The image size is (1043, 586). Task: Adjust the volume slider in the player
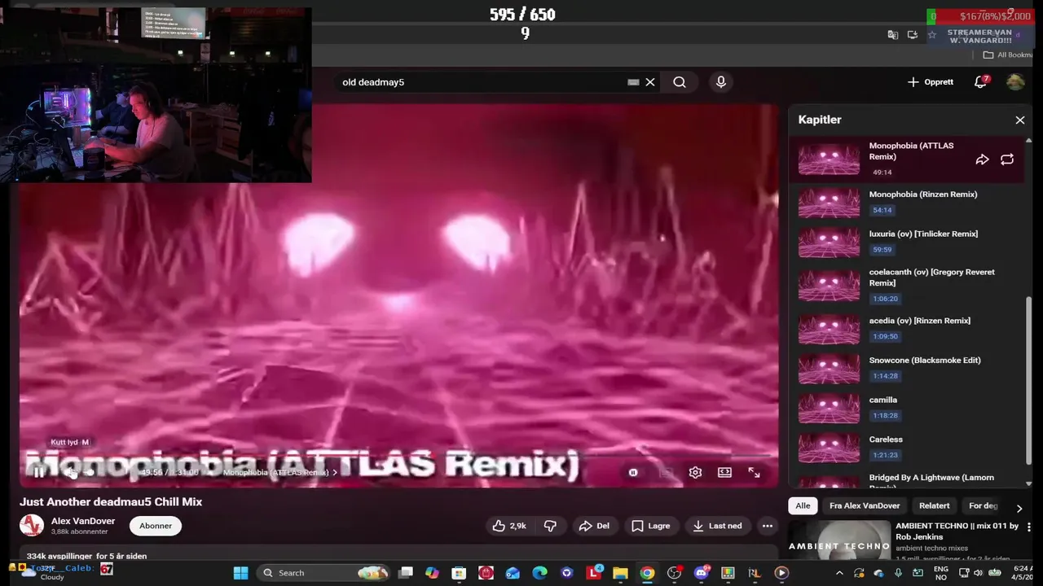click(90, 472)
